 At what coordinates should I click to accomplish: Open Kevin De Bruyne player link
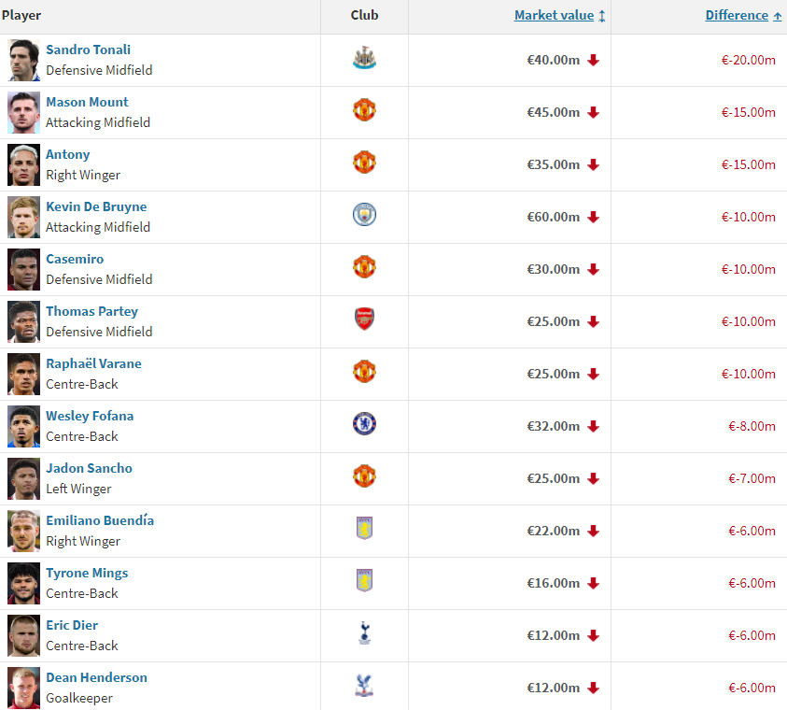(x=96, y=206)
